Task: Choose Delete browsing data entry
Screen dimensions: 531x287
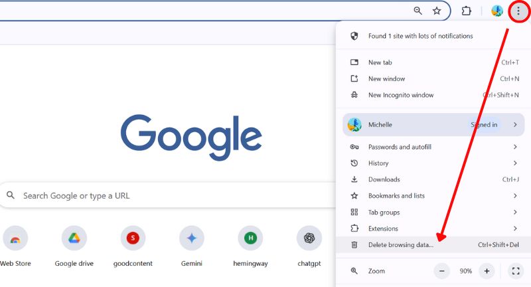Action: click(x=433, y=244)
